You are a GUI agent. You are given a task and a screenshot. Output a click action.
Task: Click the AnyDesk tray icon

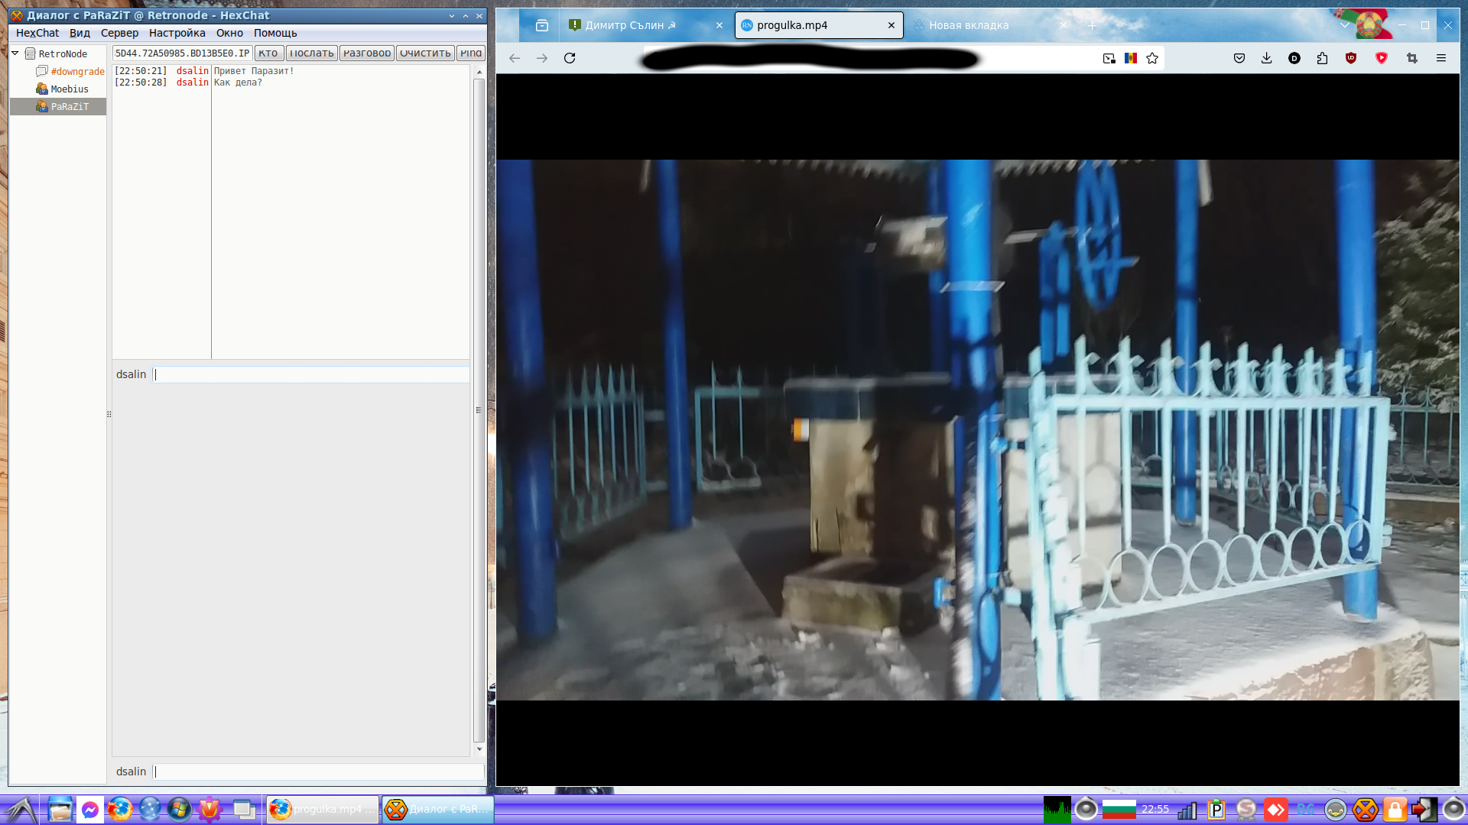point(1275,810)
